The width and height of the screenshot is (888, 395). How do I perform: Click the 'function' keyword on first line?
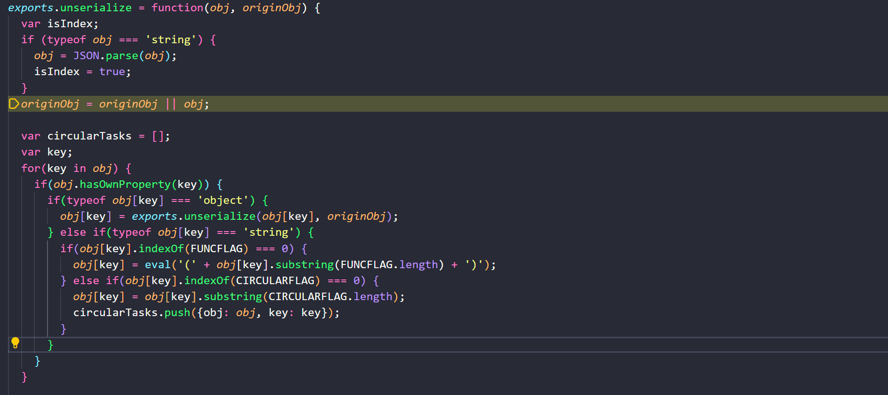(177, 8)
